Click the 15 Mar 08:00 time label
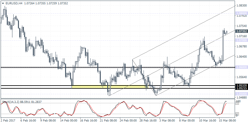248x124 pixels. 228,120
